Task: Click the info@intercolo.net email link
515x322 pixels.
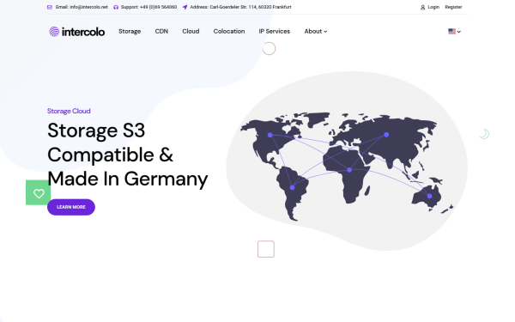Action: 88,7
